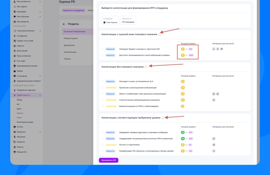This screenshot has height=175, width=270.
Task: Check 'Контент и сторителлинг' checkbox
Action: 103,145
